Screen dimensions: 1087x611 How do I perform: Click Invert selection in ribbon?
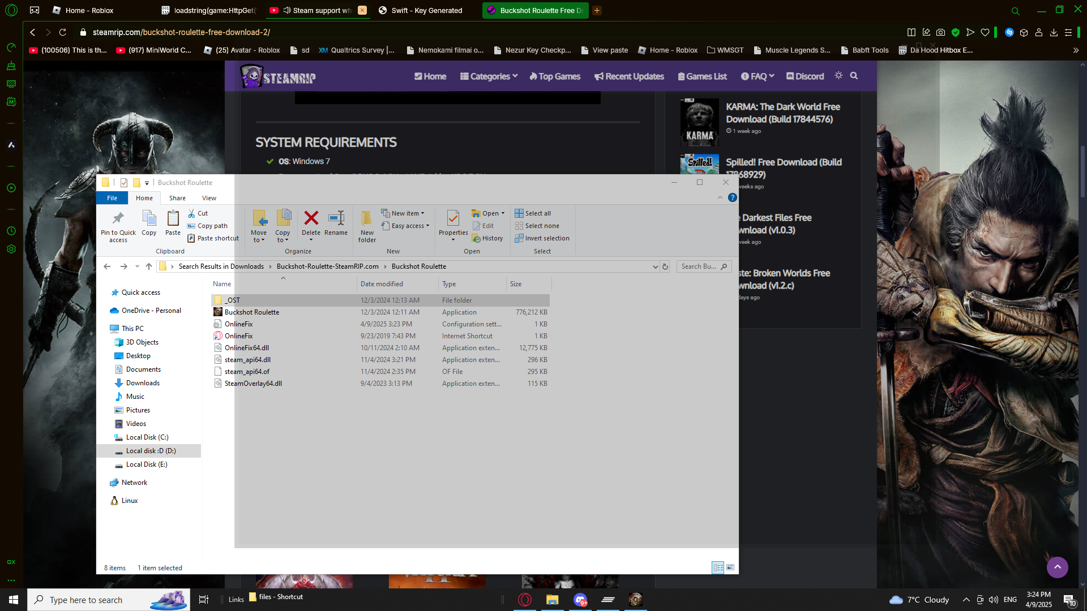coord(542,238)
